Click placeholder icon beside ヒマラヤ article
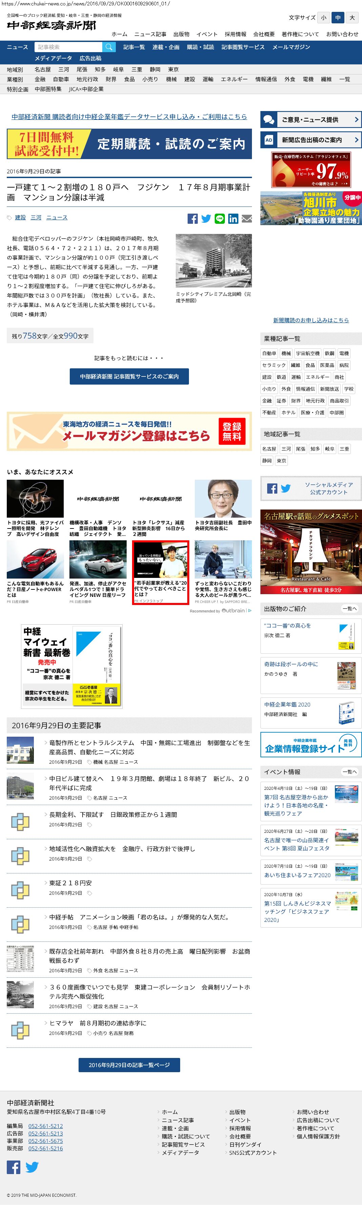362x1213 pixels. (20, 1030)
